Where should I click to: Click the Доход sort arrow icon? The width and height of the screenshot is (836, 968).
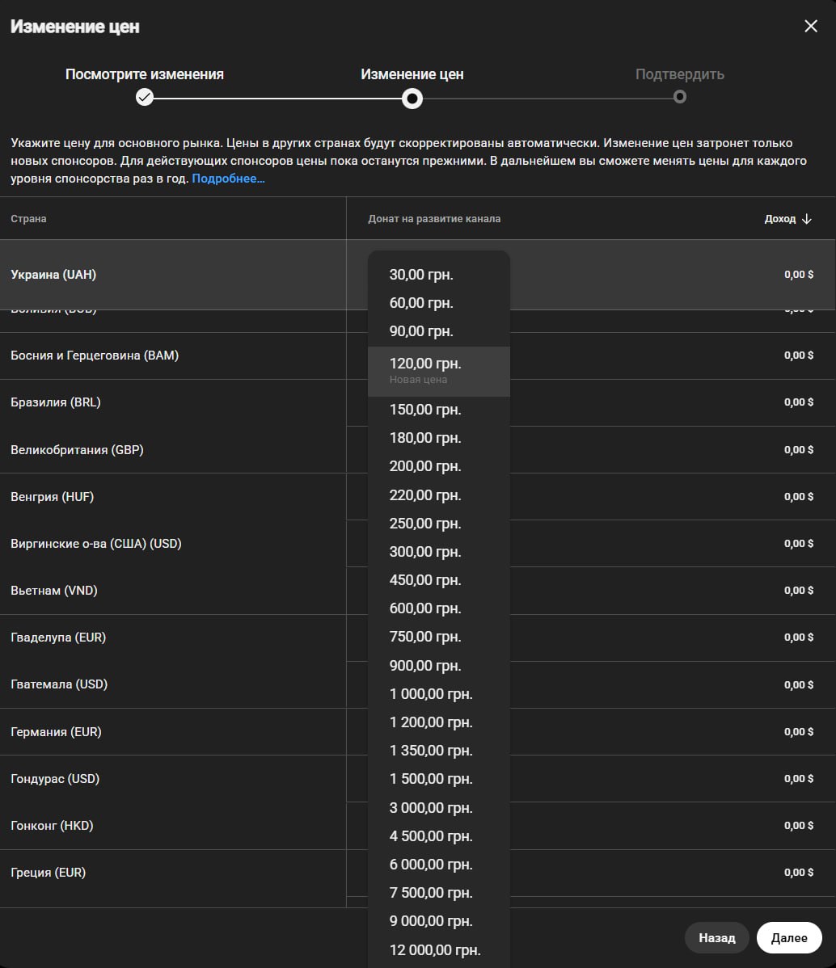(806, 219)
